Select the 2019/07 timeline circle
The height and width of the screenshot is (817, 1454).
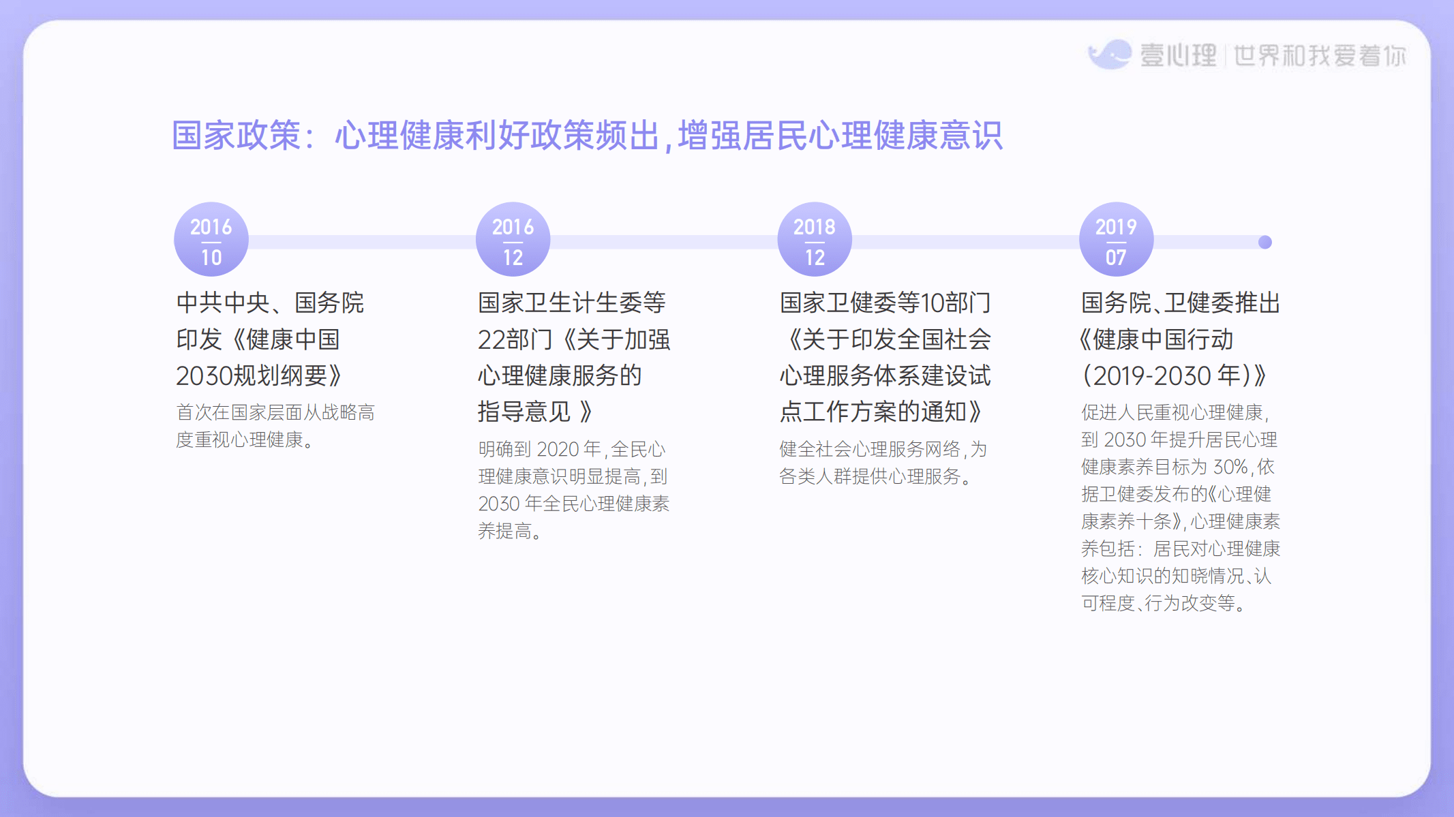point(1116,239)
